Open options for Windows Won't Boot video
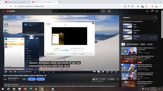Image resolution: width=163 pixels, height=91 pixels. coord(157,65)
